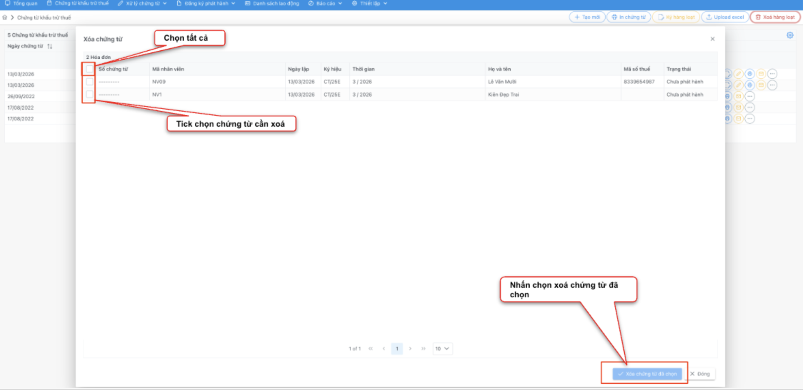Click the home icon in breadcrumb
The height and width of the screenshot is (390, 803).
pos(5,17)
